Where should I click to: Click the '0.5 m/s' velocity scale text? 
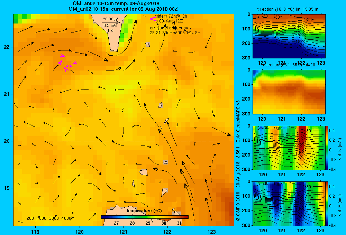[x=110, y=26]
